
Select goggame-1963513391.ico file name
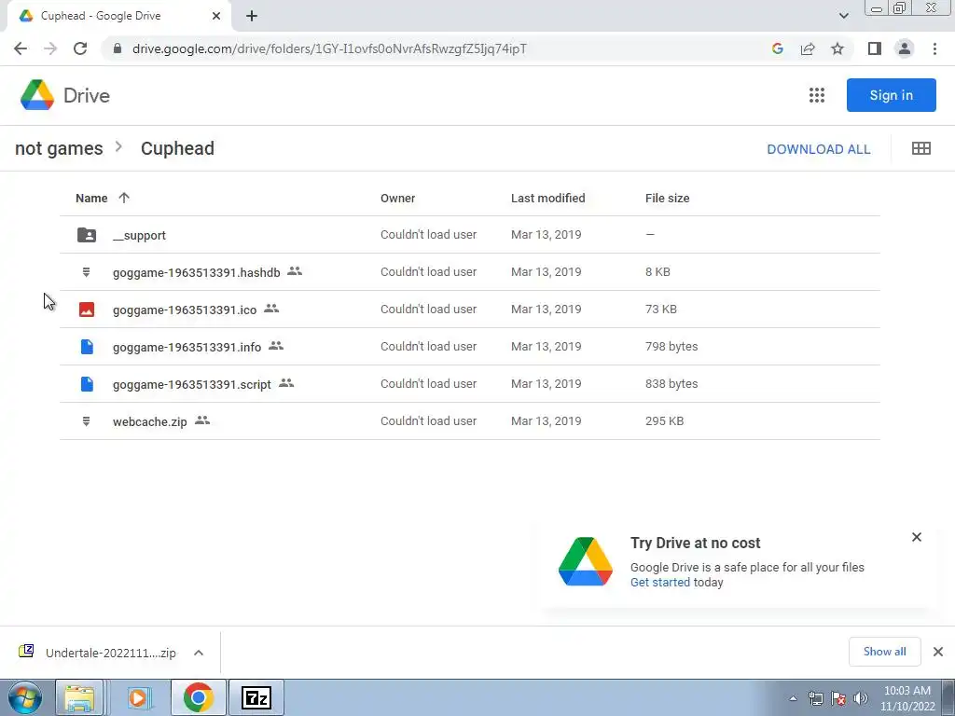(185, 310)
